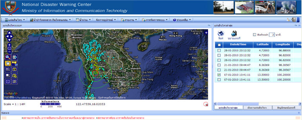This screenshot has width=302, height=120.
Task: Switch to the ค้นหาแผ่นดินไหว tab
Action: [x=257, y=108]
